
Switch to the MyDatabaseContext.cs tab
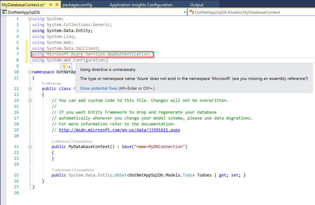point(24,5)
